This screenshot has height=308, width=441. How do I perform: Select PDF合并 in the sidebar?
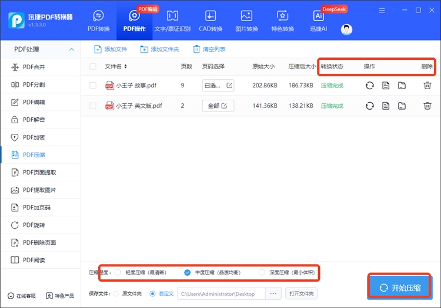[41, 67]
